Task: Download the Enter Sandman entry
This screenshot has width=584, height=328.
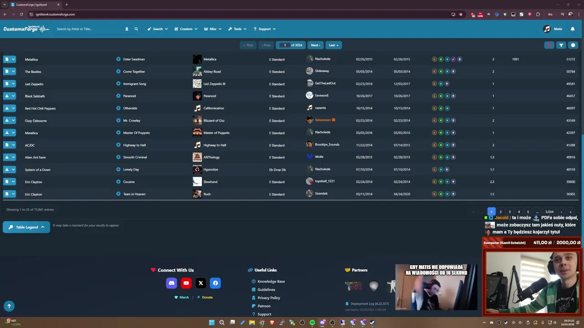Action: click(7, 59)
